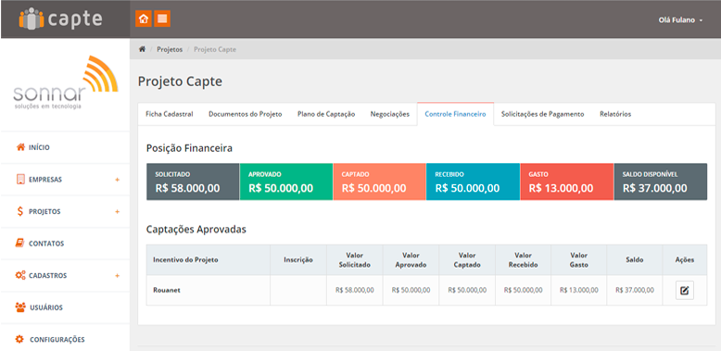721x351 pixels.
Task: Click the Projetos breadcrumb link
Action: (170, 49)
